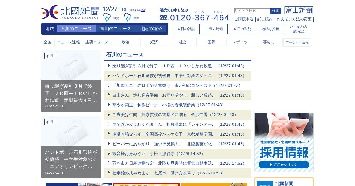This screenshot has width=355, height=186.
Task: Open 地鳴り投稿 button
Action: (x=270, y=29)
